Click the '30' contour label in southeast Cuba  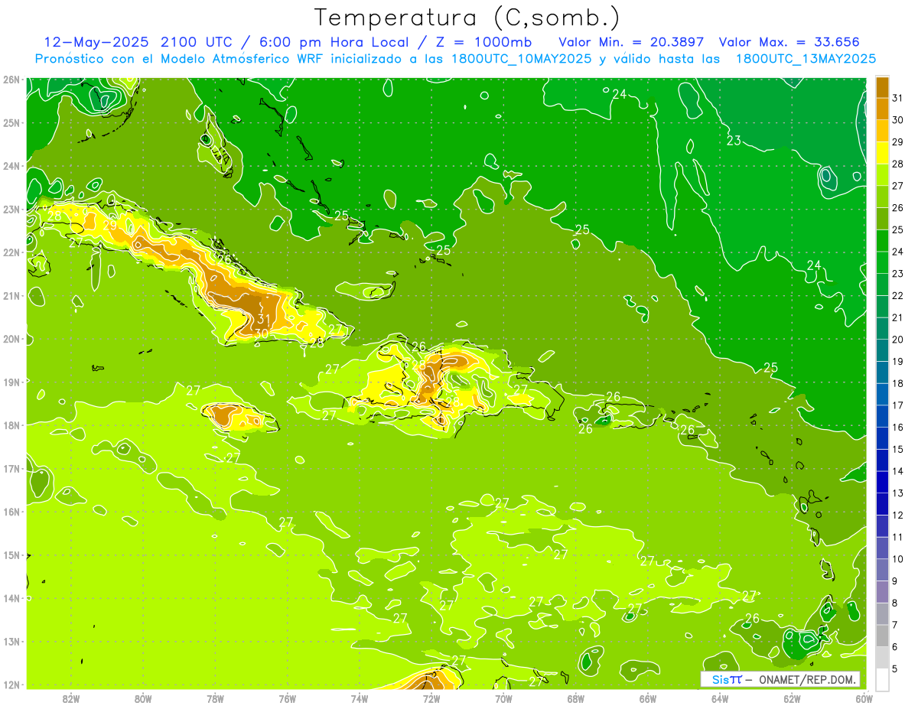(x=261, y=333)
